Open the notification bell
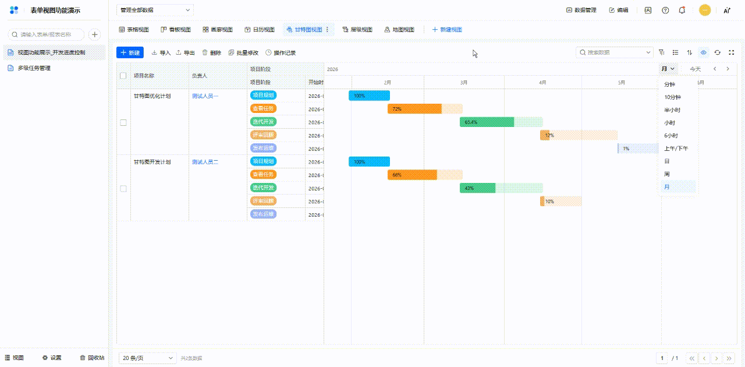 coord(682,10)
